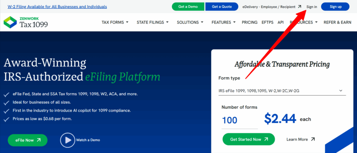Image resolution: width=357 pixels, height=153 pixels.
Task: Click the arrow icon beside Learn More
Action: (313, 139)
